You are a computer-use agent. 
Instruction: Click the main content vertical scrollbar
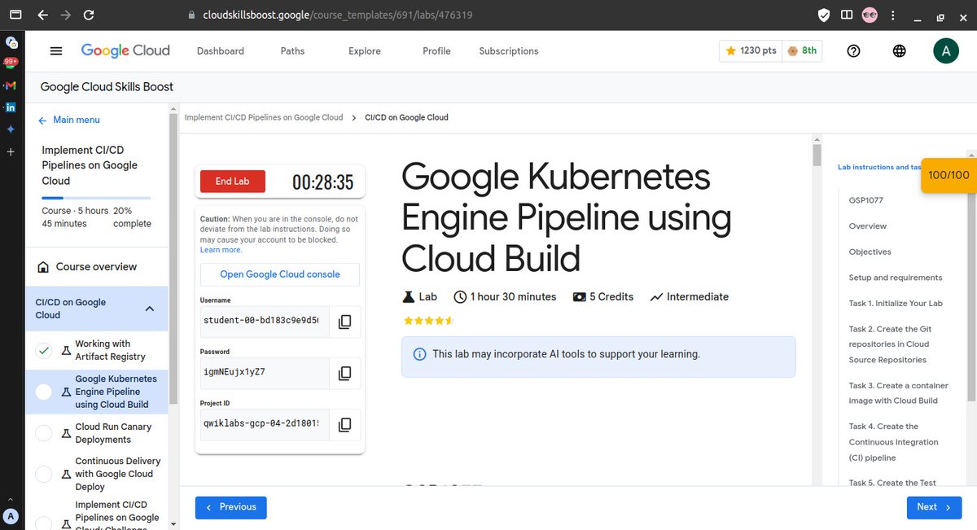point(817,155)
